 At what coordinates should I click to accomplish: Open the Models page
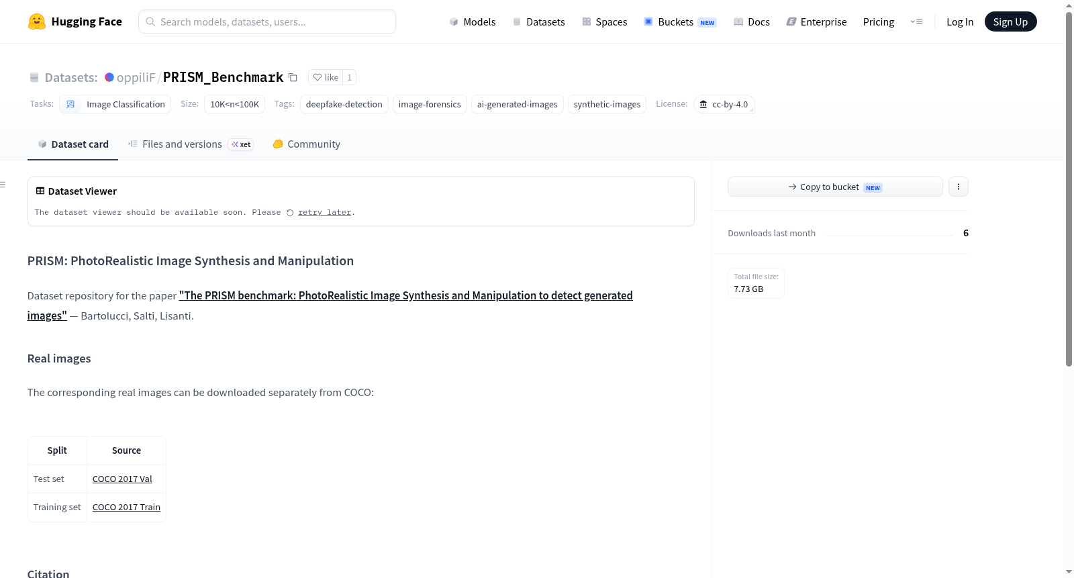click(x=473, y=21)
